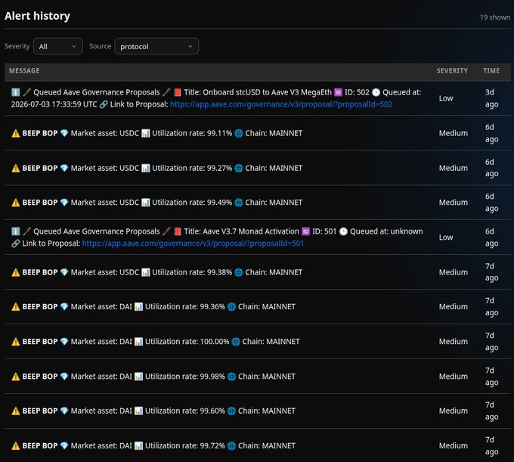Click chart icon in USDC 99.27% row
The image size is (514, 462).
point(146,168)
